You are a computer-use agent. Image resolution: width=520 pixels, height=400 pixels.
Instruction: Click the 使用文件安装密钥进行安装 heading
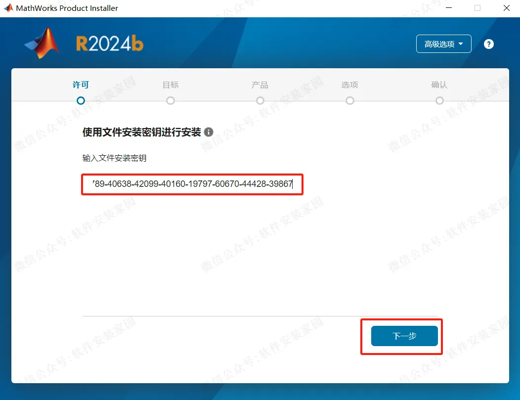pos(141,132)
